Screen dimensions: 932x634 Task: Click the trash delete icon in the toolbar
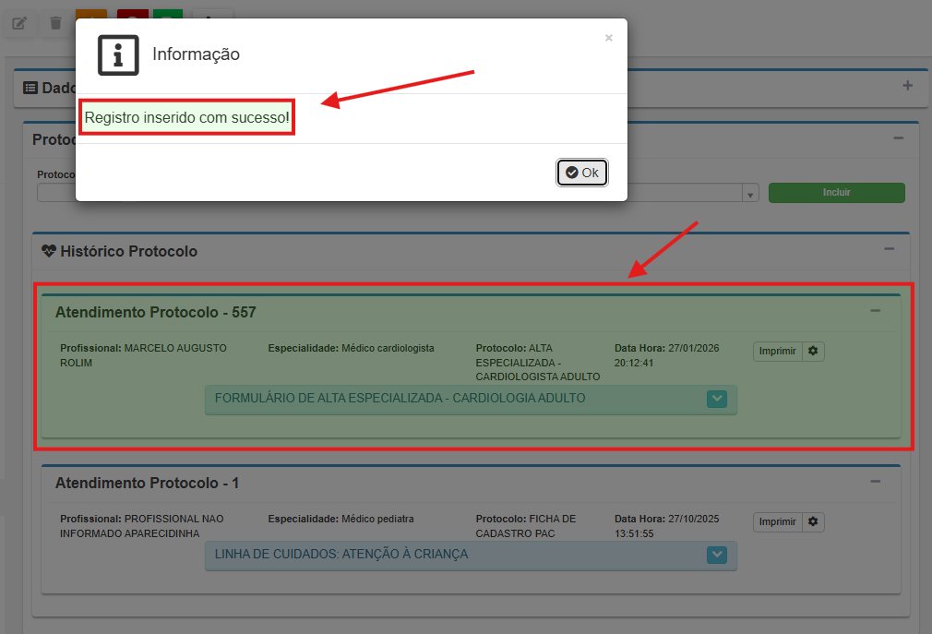56,23
